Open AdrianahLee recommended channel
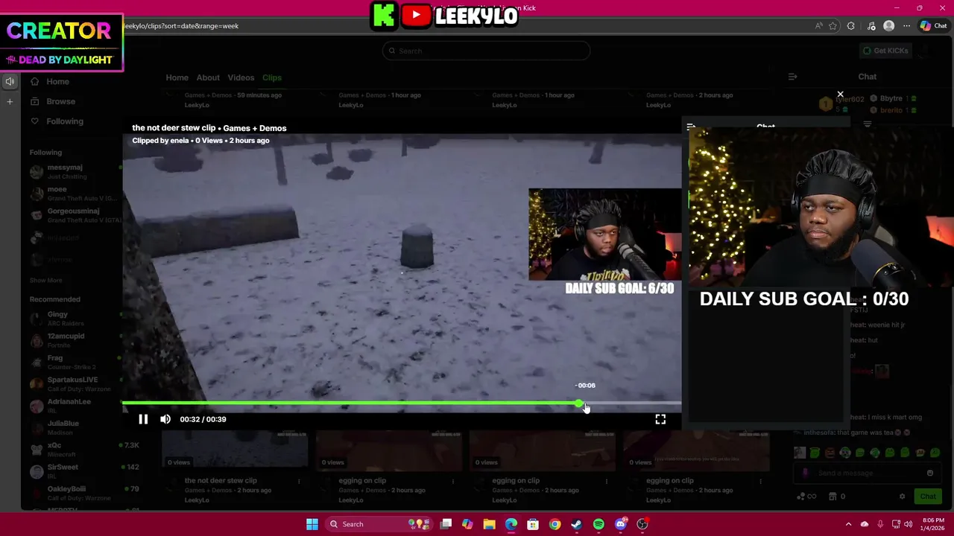Screen dimensions: 954x536 [x=73, y=405]
